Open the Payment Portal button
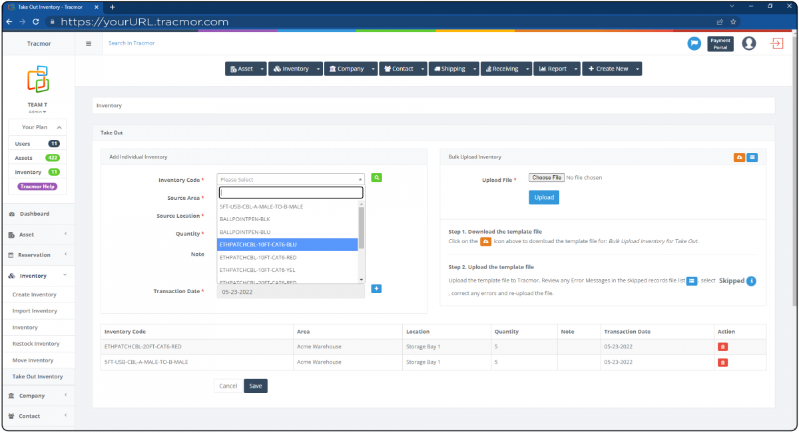799x433 pixels. [720, 44]
